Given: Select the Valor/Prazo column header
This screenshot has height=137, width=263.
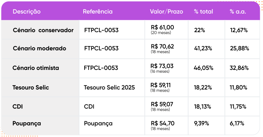Looking at the screenshot, I should pos(166,12).
